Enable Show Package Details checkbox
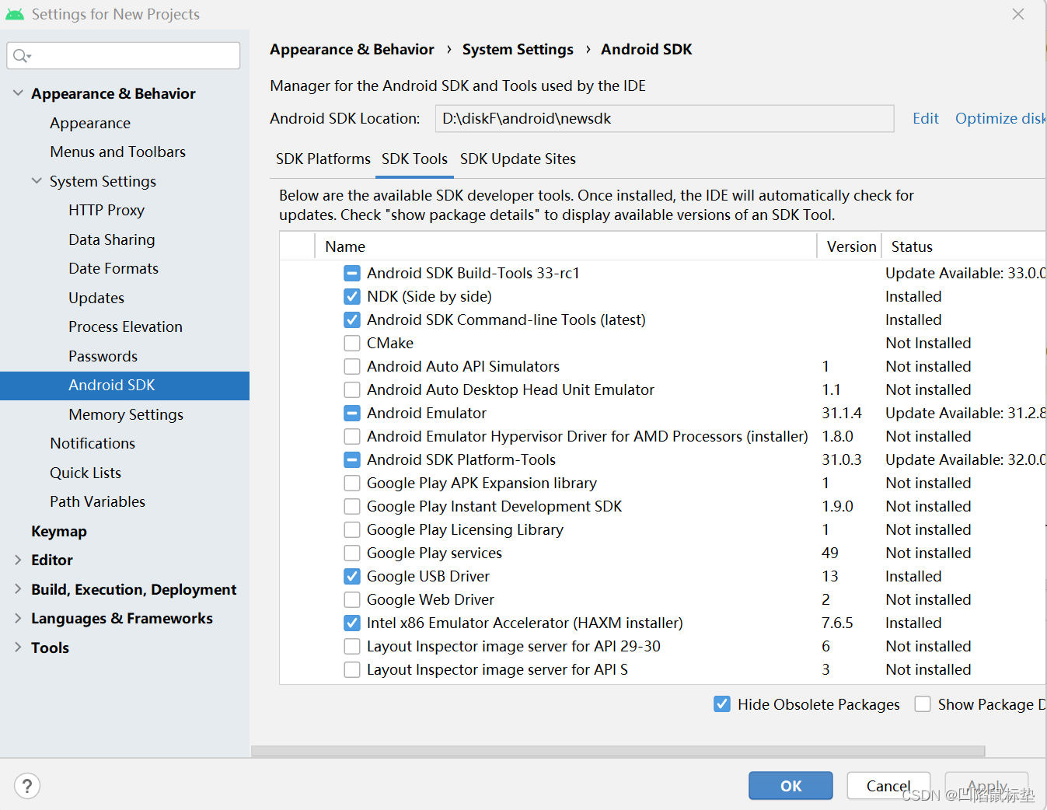This screenshot has width=1047, height=810. 923,704
